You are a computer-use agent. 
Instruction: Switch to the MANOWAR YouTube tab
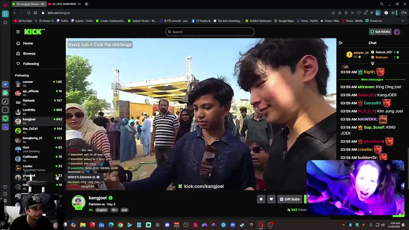point(65,4)
